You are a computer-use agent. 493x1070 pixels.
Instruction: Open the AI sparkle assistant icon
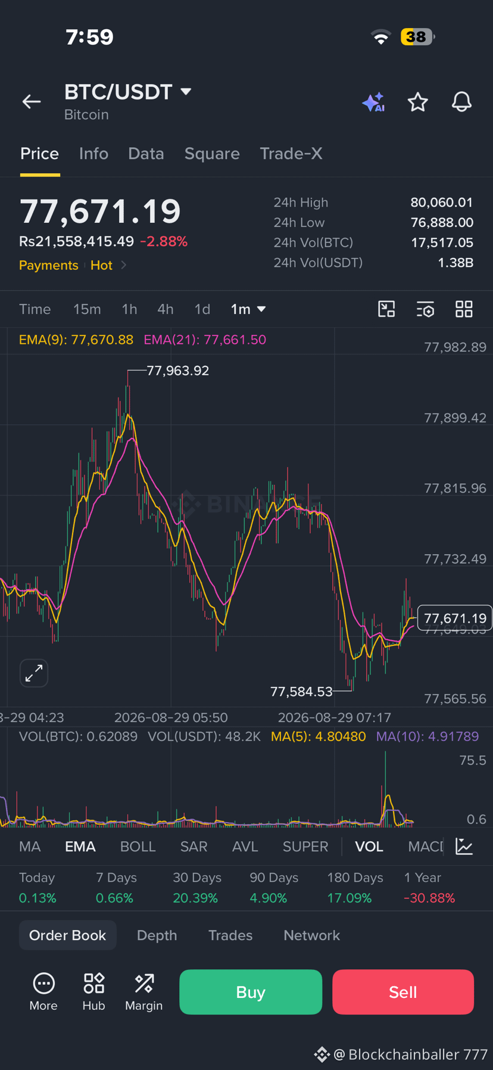[x=373, y=102]
